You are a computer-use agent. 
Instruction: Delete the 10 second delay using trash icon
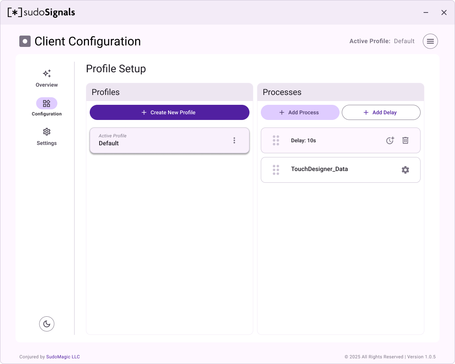point(405,140)
